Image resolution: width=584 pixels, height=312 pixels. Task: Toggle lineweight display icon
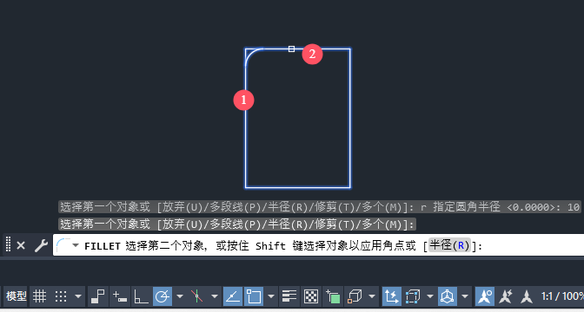pyautogui.click(x=289, y=296)
